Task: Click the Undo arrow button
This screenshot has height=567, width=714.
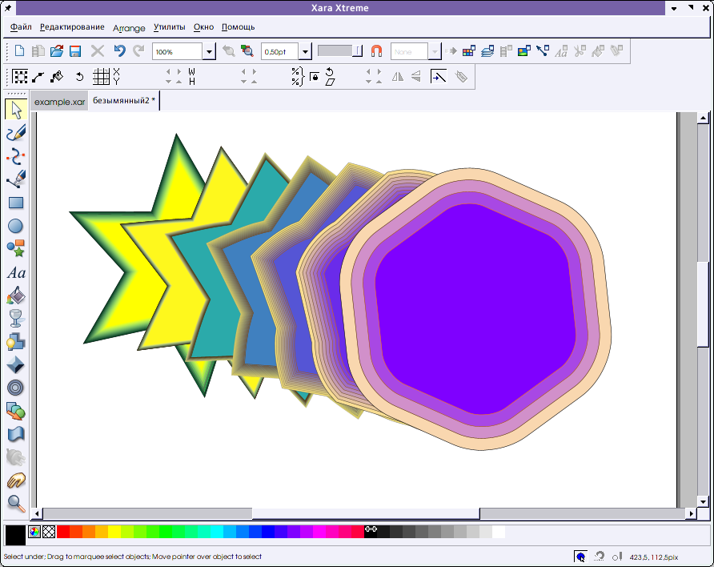Action: (x=119, y=51)
